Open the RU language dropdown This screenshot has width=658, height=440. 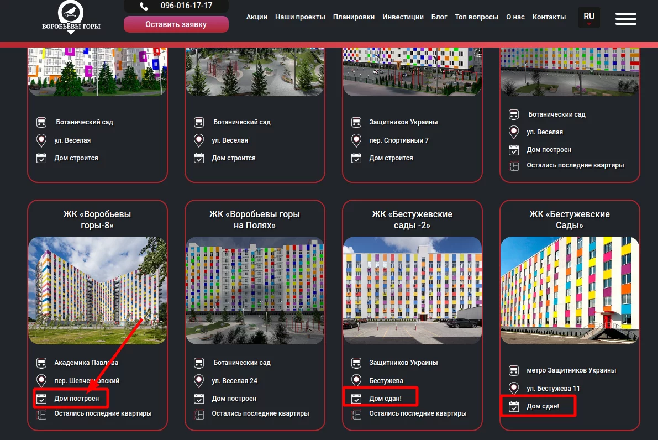click(x=589, y=17)
